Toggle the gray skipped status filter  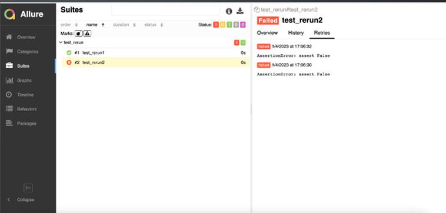point(236,25)
